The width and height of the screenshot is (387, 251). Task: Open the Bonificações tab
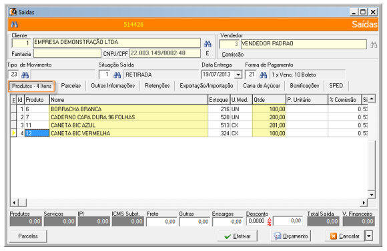(x=304, y=86)
